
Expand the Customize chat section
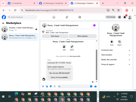point(116,50)
